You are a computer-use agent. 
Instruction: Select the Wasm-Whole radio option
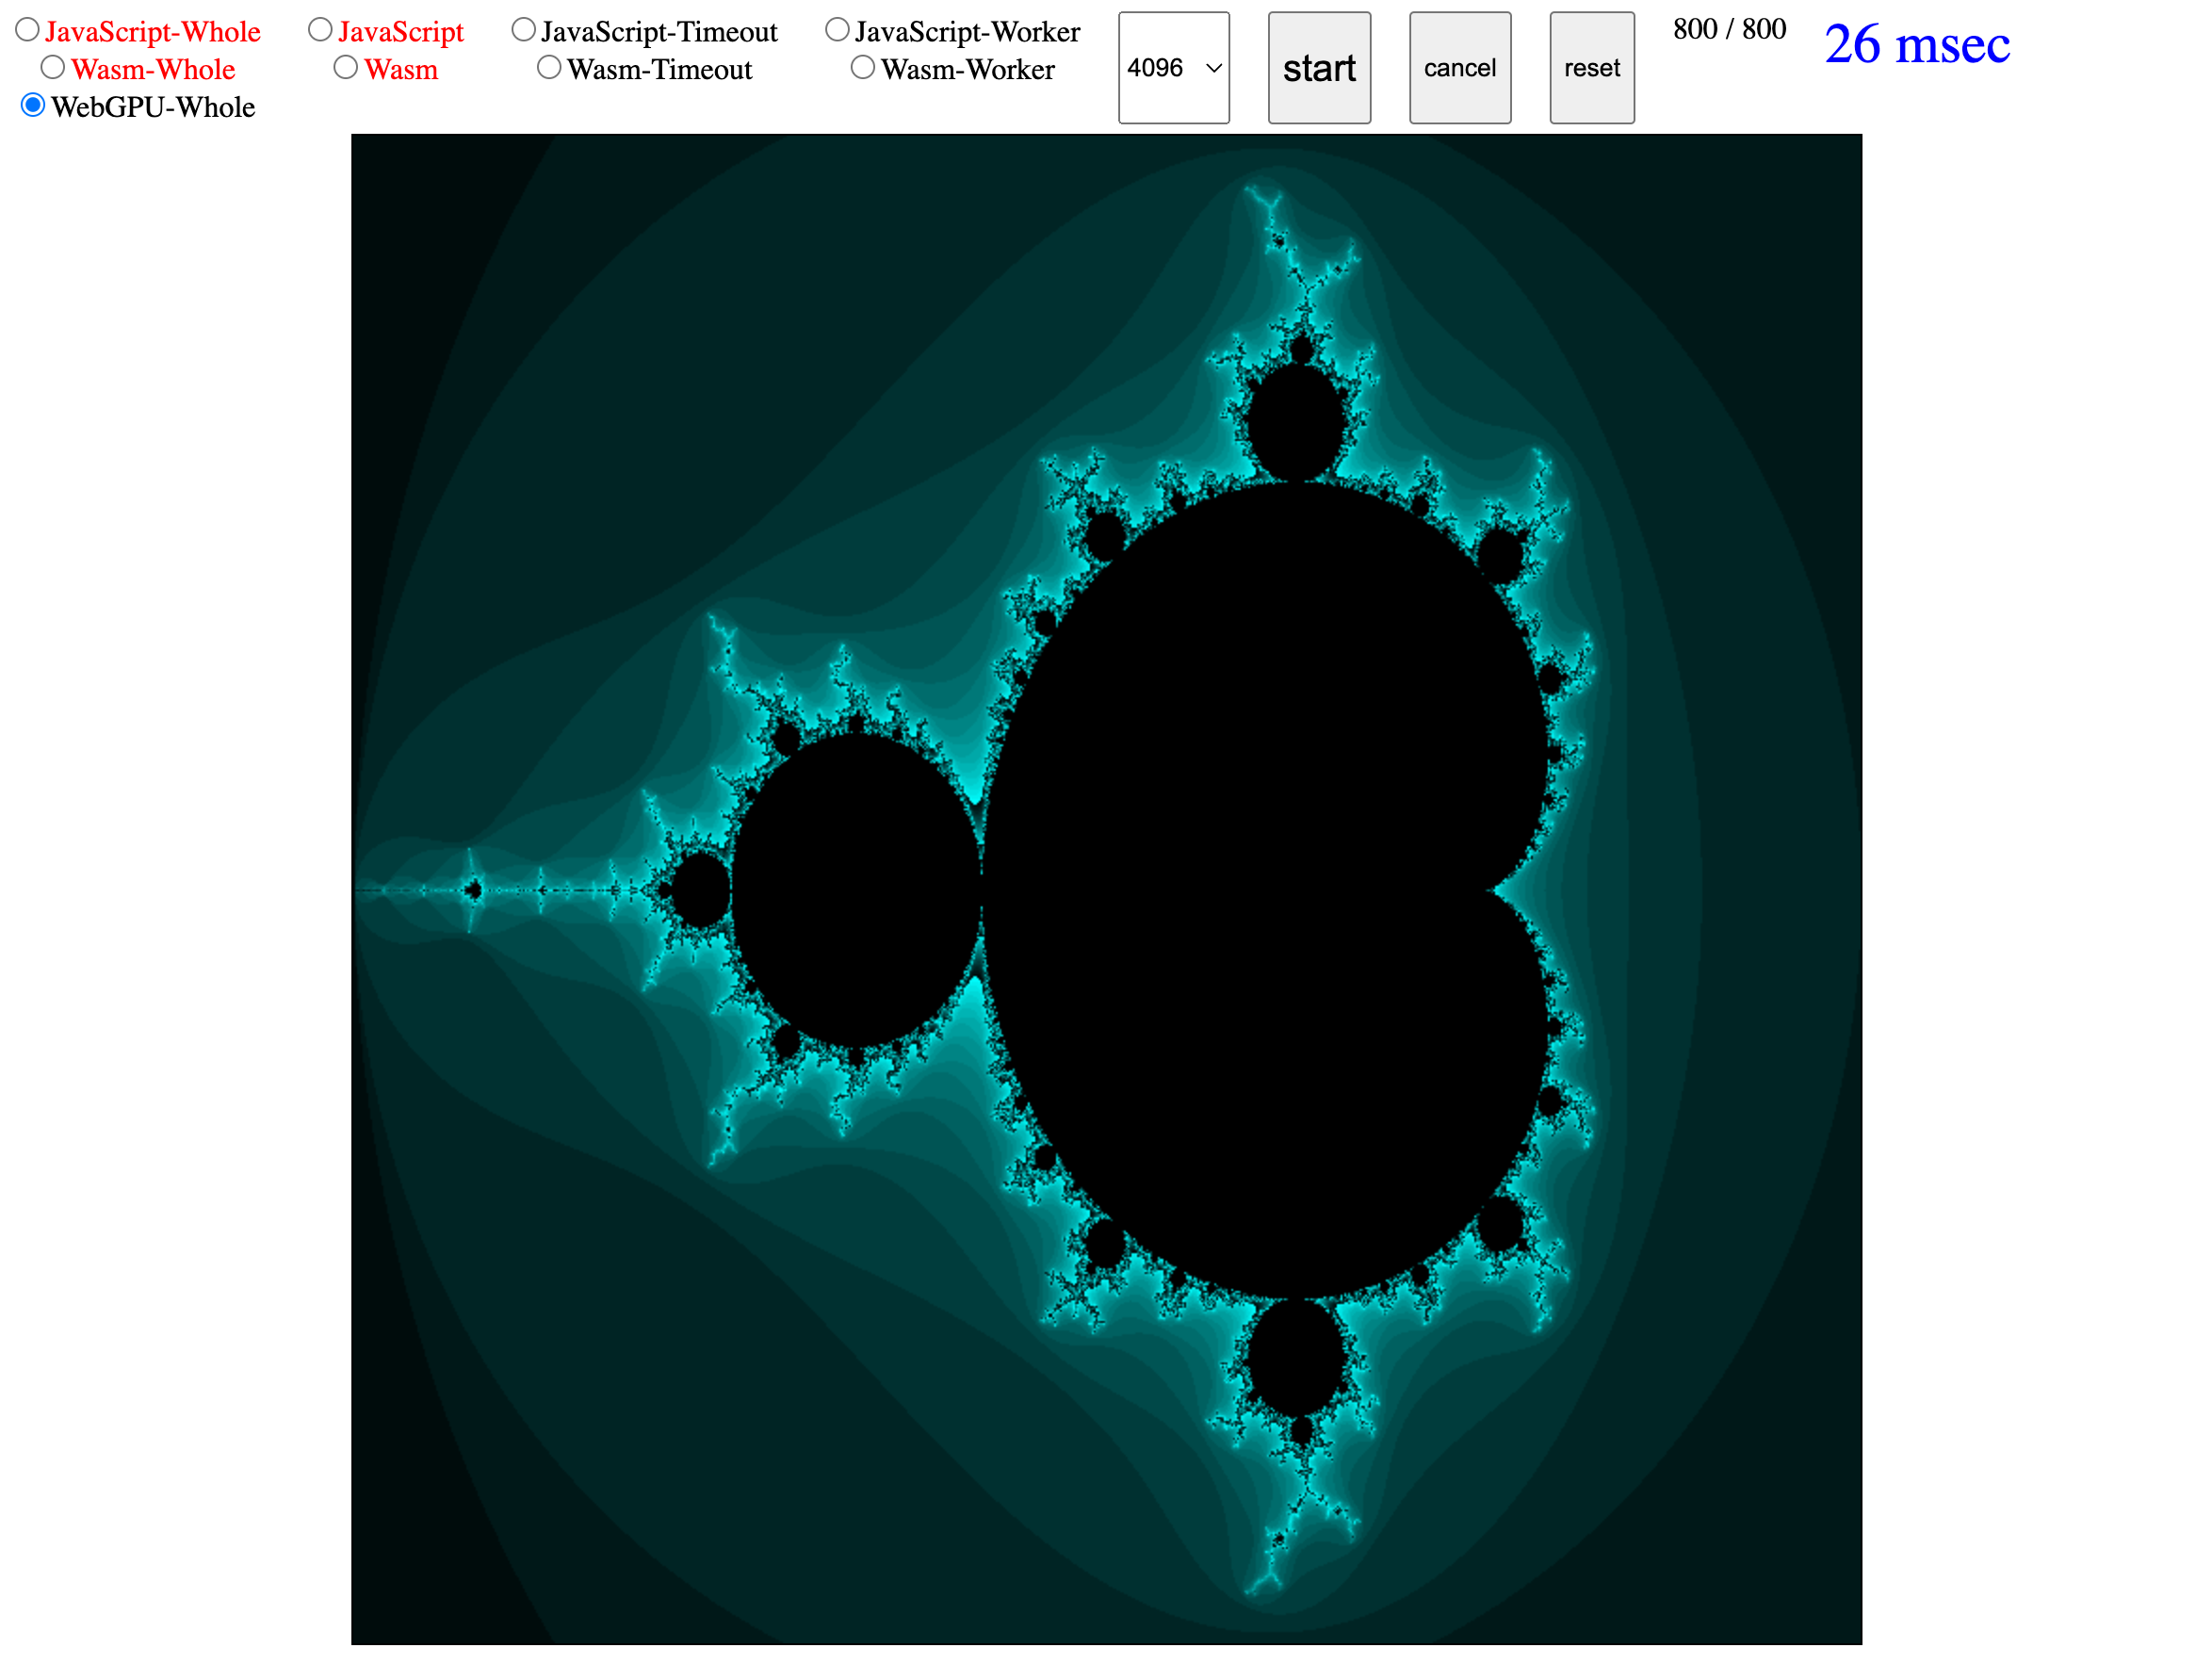pos(53,67)
